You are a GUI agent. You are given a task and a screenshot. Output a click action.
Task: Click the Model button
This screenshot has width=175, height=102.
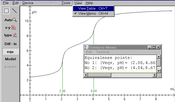pyautogui.click(x=10, y=59)
